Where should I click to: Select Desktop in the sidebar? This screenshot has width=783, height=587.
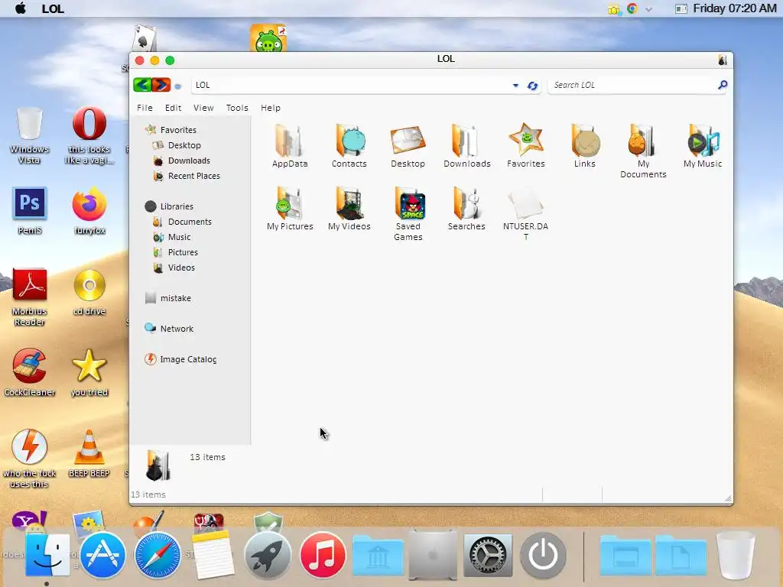tap(177, 145)
